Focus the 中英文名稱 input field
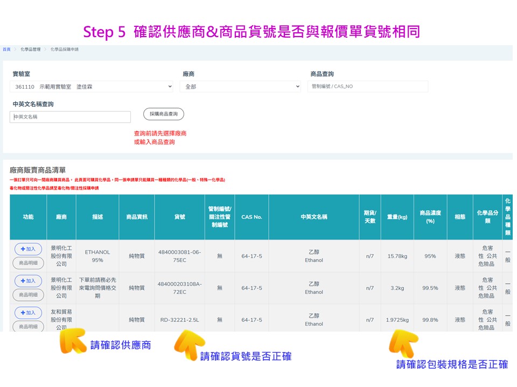The width and height of the screenshot is (517, 387). [x=70, y=117]
